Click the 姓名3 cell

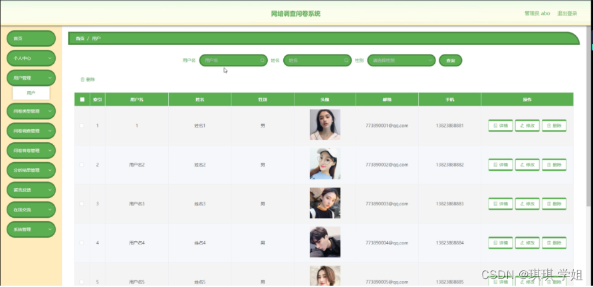[x=199, y=204]
